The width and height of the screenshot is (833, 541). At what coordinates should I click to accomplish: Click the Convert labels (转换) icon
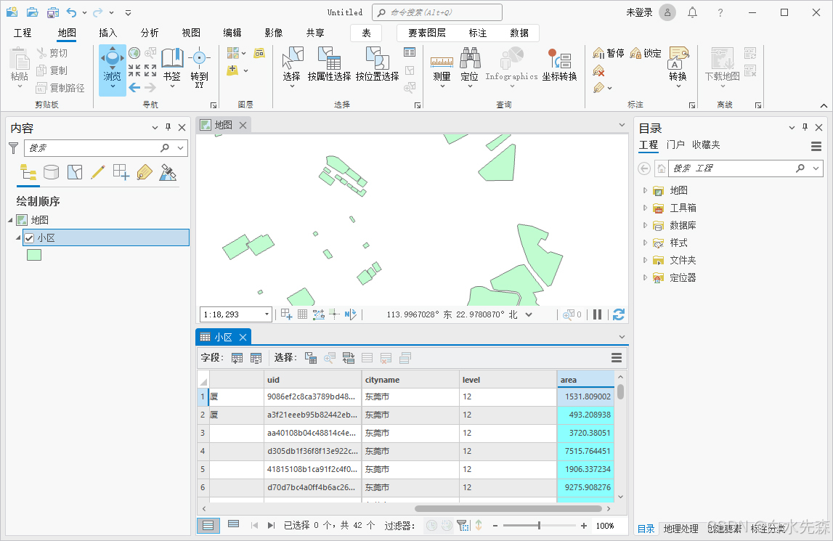(678, 58)
